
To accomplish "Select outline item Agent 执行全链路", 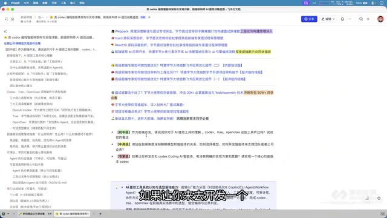I will (x=39, y=159).
